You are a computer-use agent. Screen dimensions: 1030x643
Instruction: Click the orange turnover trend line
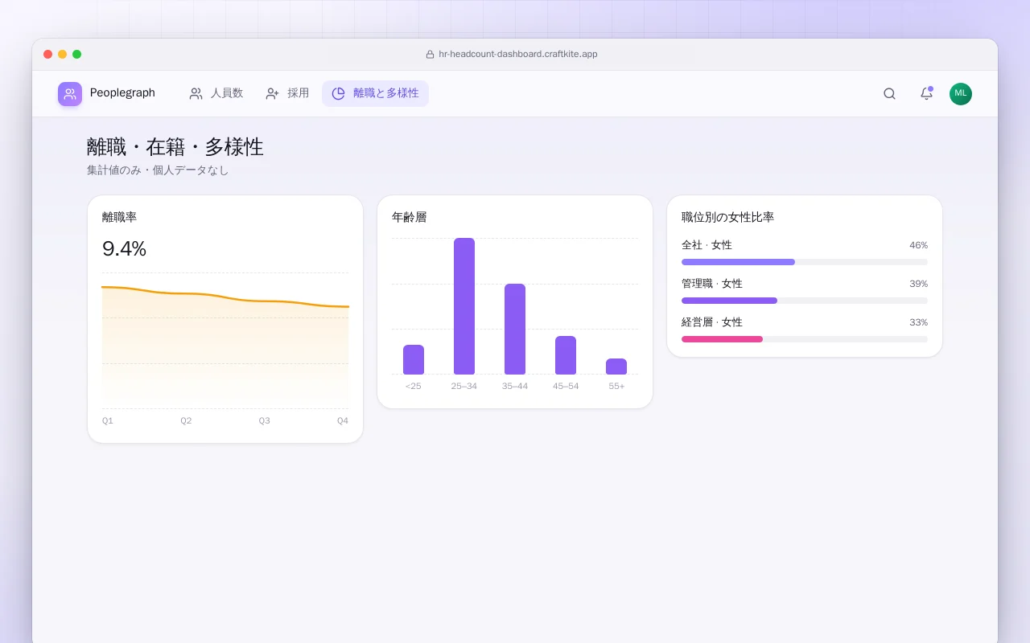tap(225, 297)
